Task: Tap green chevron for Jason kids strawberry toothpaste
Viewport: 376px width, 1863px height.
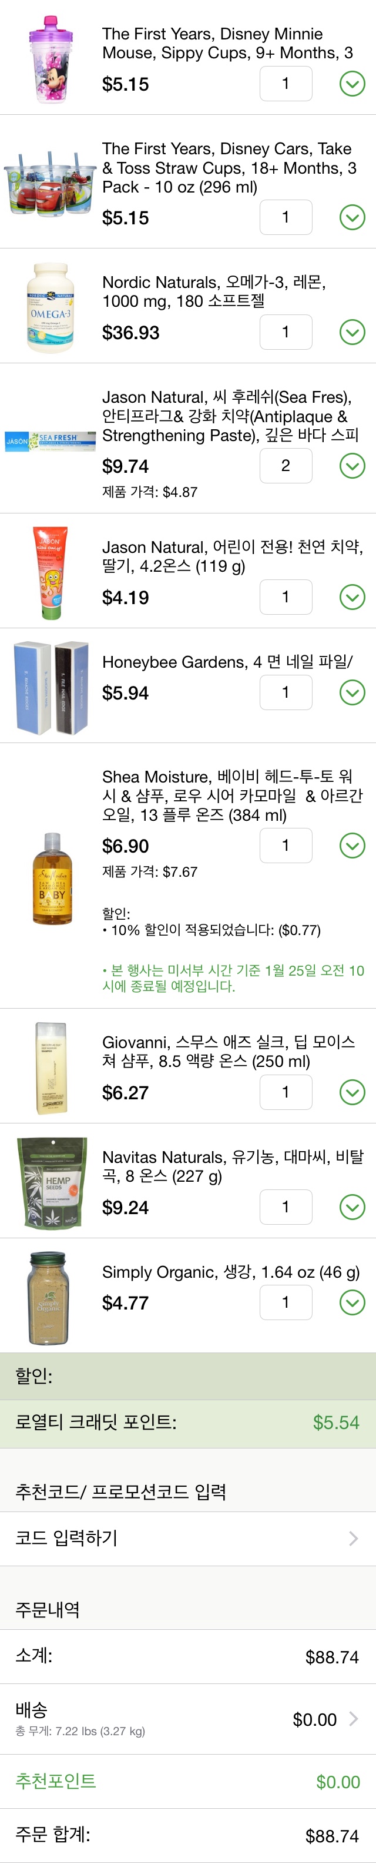Action: pyautogui.click(x=351, y=598)
